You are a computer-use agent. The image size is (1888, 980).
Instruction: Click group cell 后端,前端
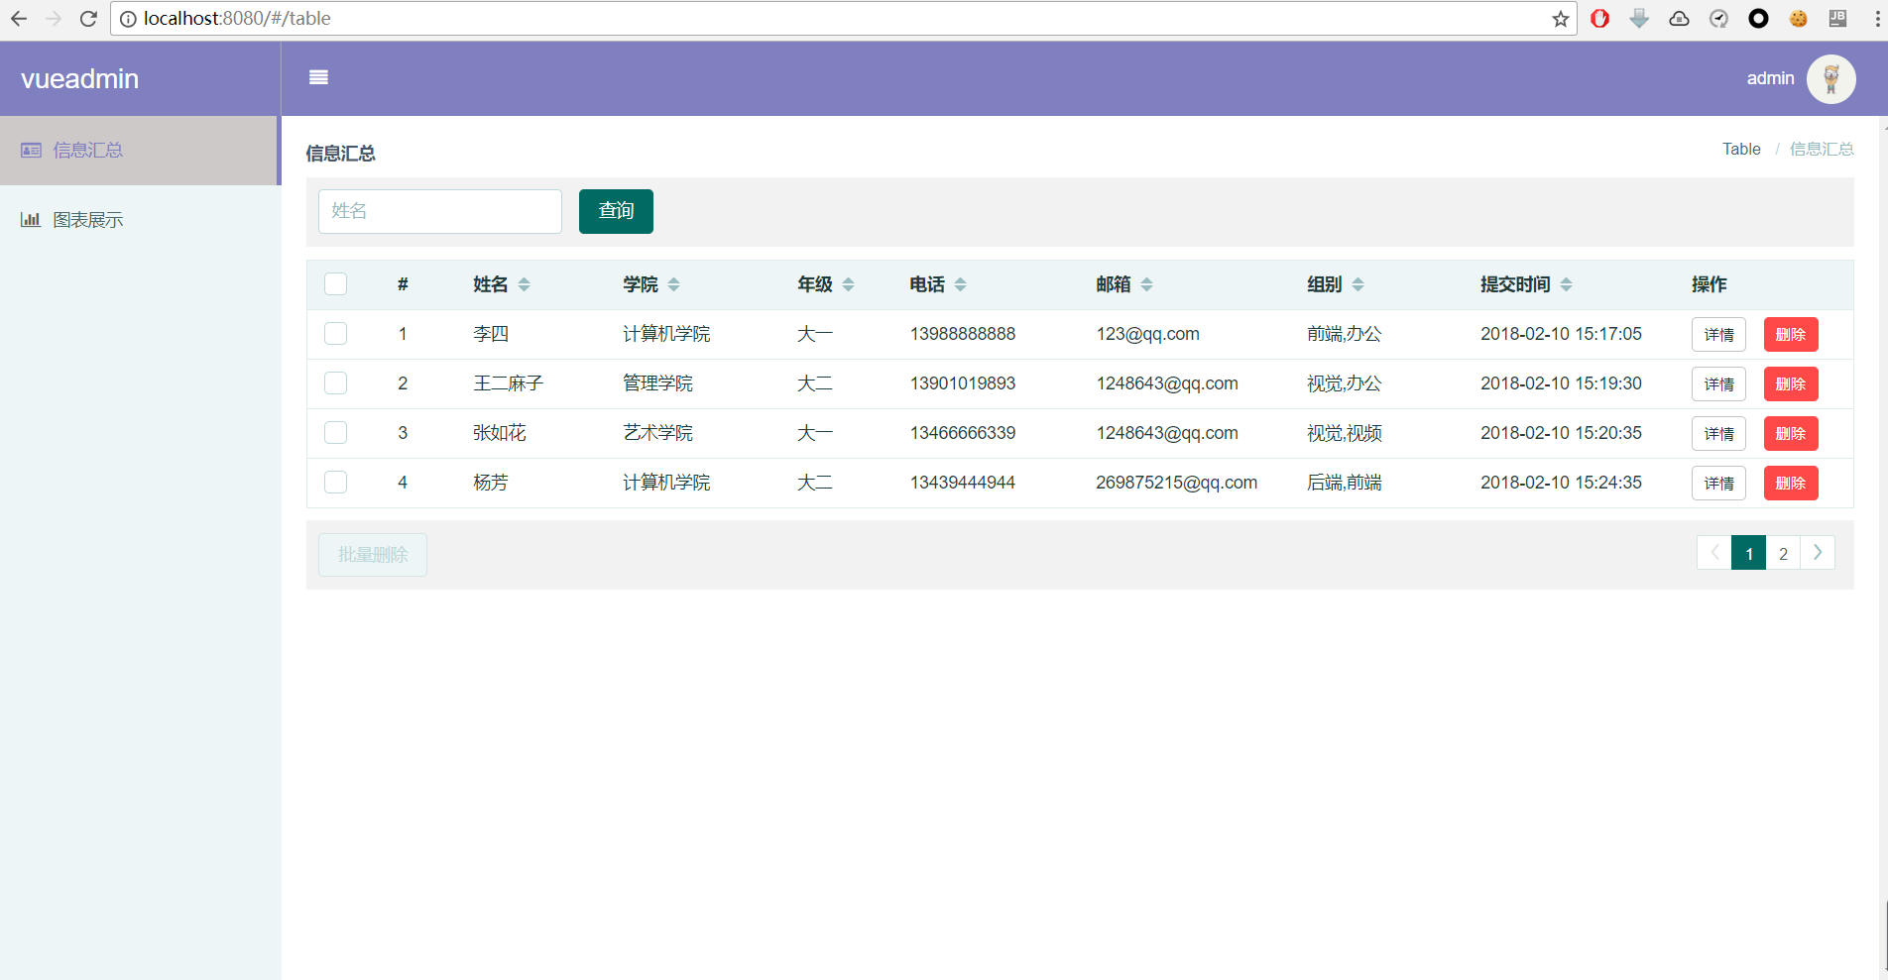coord(1344,483)
